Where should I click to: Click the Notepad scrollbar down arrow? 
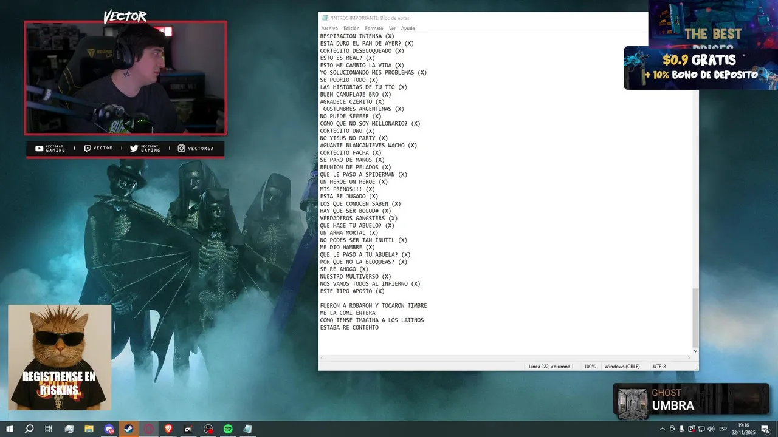(x=695, y=351)
